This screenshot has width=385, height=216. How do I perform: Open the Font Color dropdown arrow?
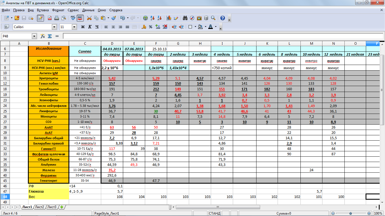pyautogui.click(x=216, y=27)
